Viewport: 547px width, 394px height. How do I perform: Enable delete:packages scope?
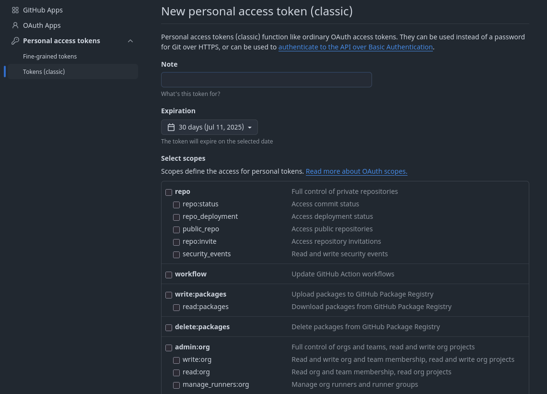click(169, 327)
